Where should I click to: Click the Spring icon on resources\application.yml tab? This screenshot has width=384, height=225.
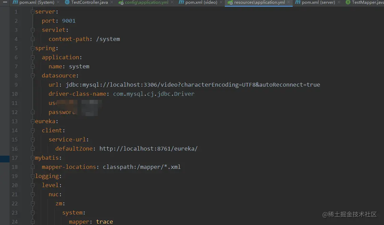230,2
